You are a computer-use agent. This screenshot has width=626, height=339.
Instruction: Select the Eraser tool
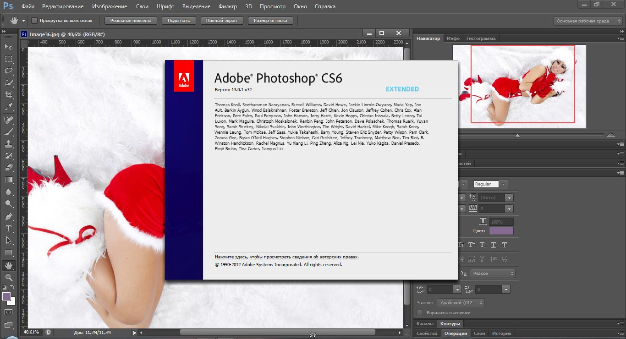click(9, 168)
